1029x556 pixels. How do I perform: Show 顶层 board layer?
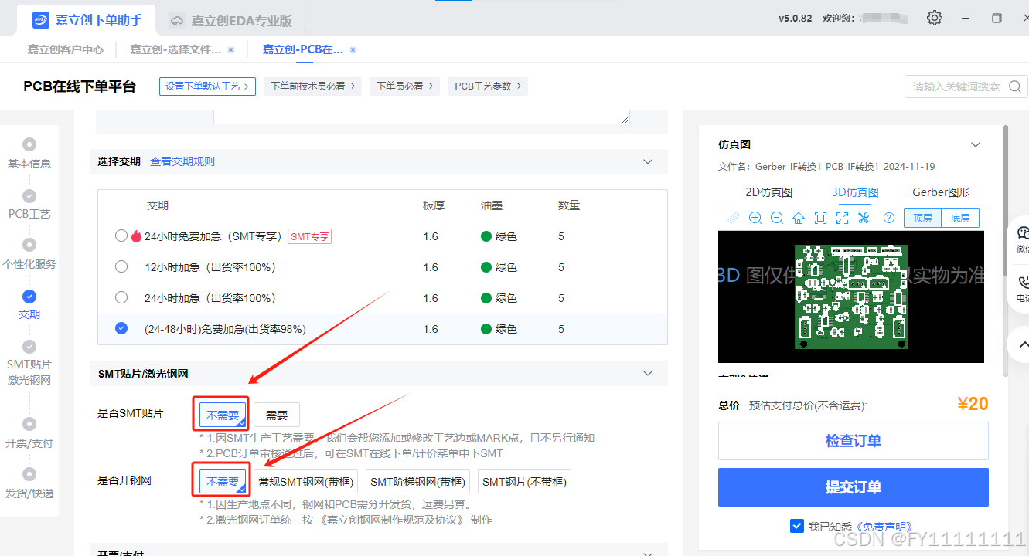[922, 218]
